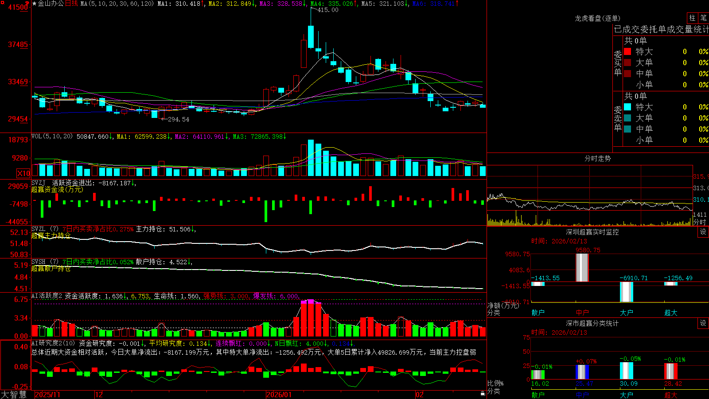Click the 金山办公 stock name

[51, 4]
